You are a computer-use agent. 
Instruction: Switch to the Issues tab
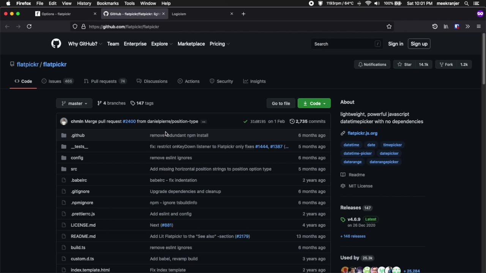57,81
